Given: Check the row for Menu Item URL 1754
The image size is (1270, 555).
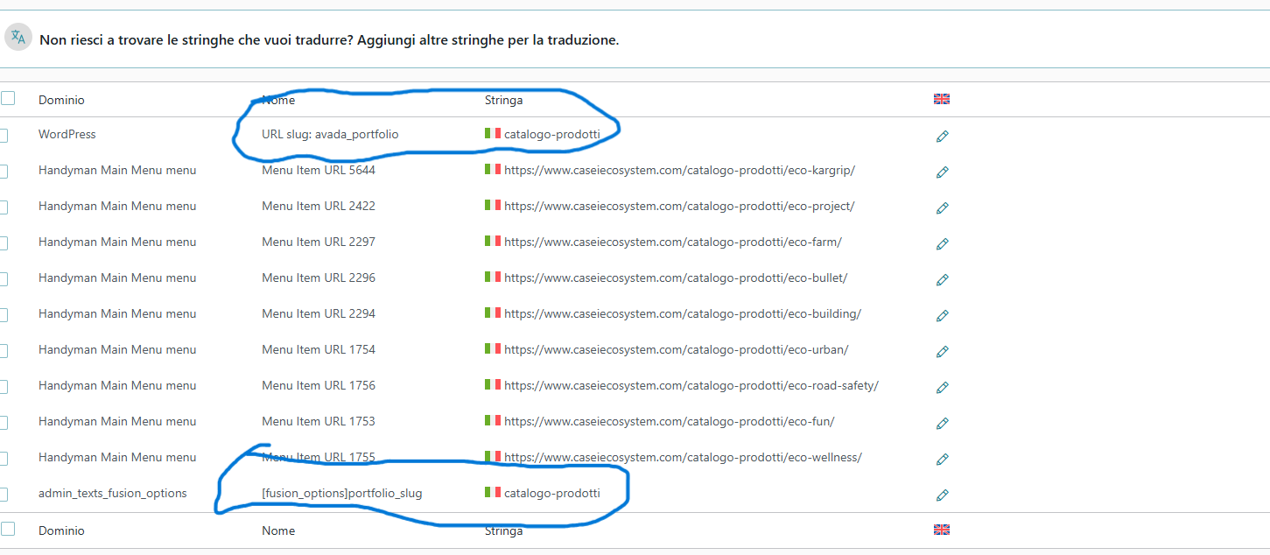Looking at the screenshot, I should (x=4, y=351).
